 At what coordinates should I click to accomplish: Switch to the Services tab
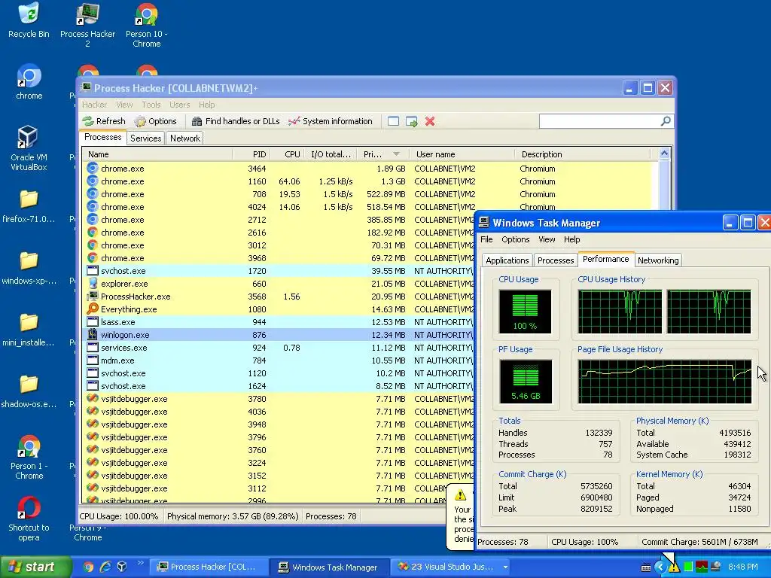click(x=145, y=138)
